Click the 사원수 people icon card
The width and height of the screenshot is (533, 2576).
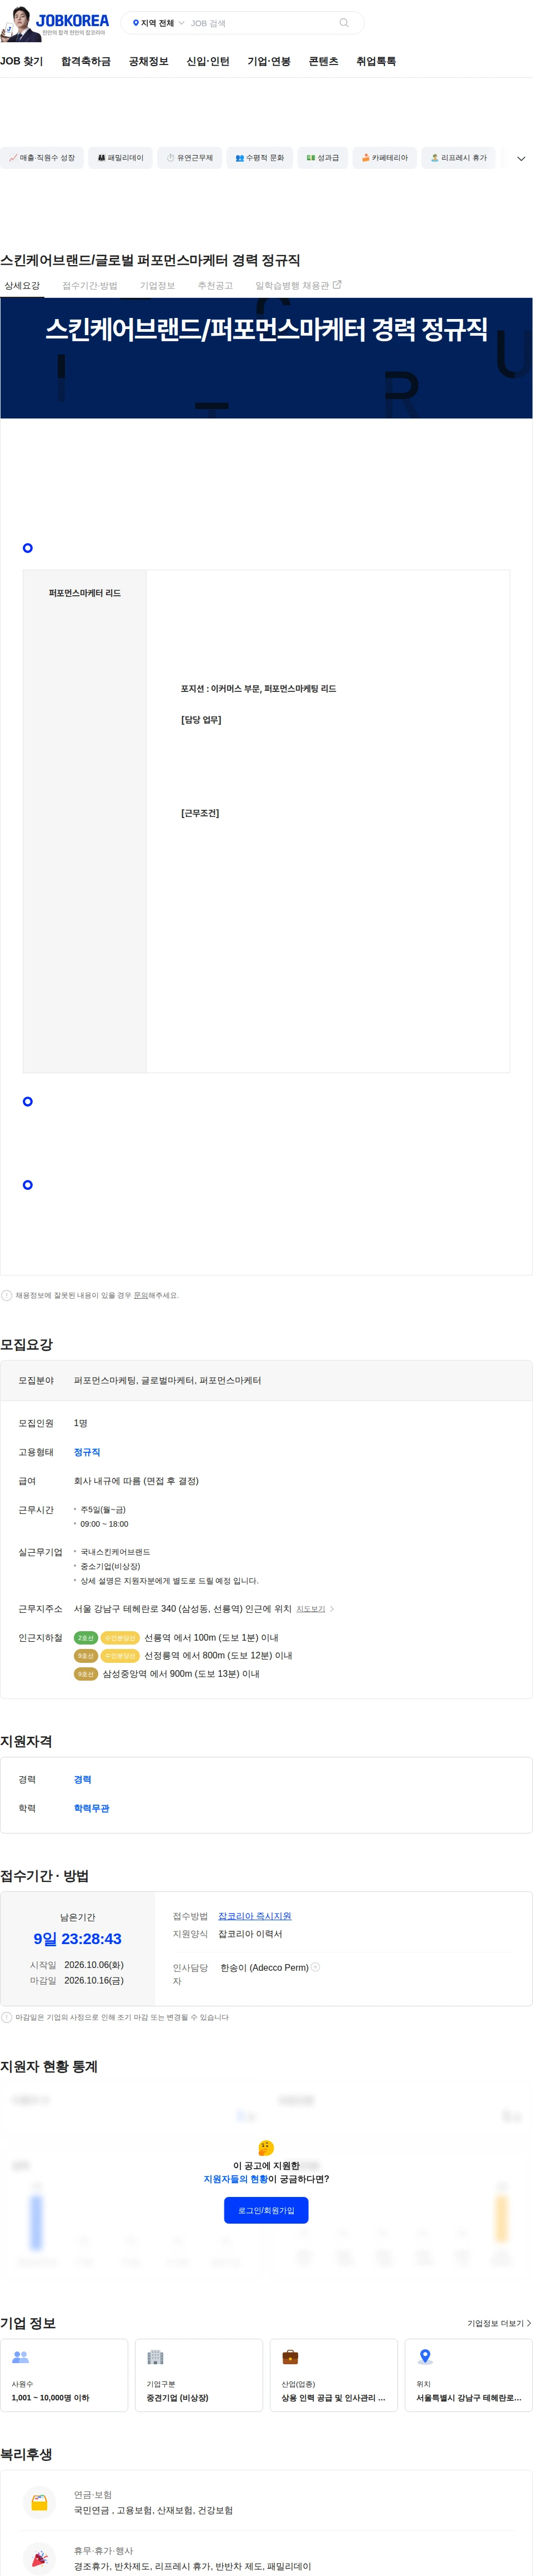pos(64,2375)
